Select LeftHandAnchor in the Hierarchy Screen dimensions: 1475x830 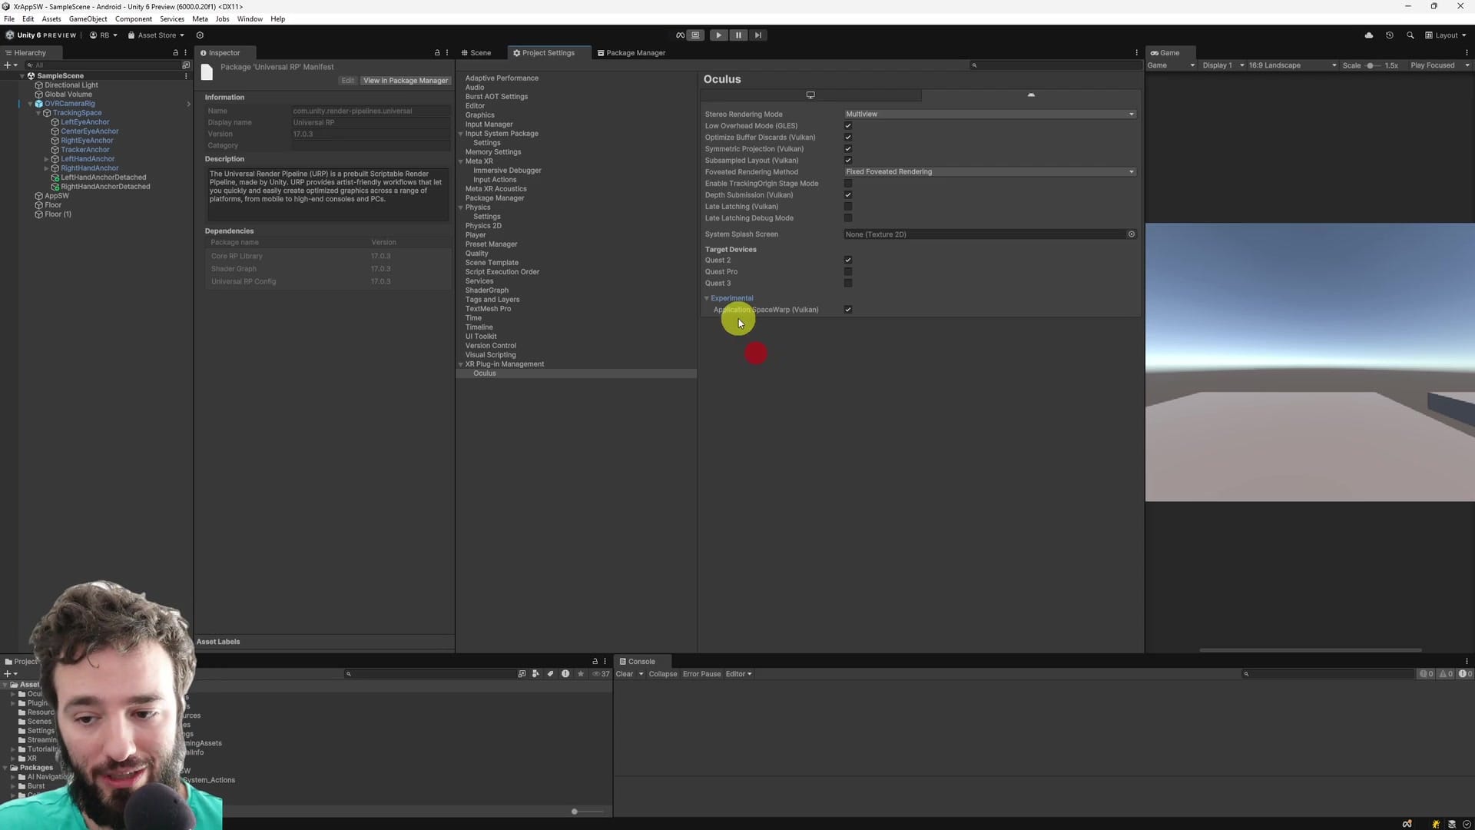[x=88, y=158]
